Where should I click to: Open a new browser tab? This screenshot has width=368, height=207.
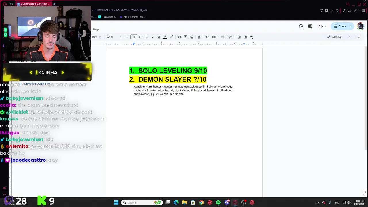click(54, 4)
